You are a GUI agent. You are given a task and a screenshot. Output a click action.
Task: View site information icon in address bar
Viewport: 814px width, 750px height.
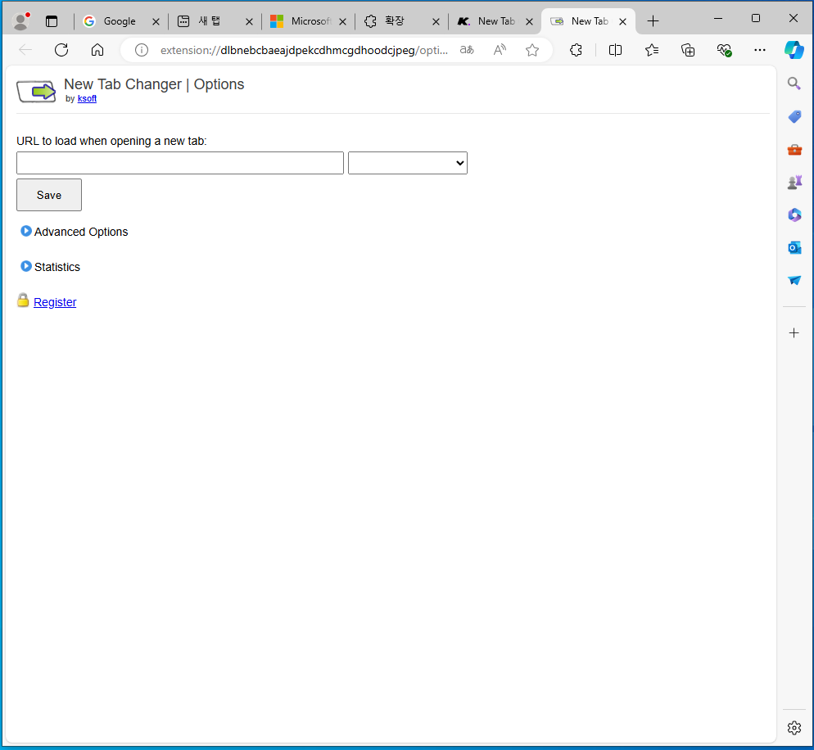pos(141,50)
